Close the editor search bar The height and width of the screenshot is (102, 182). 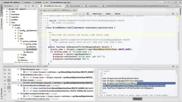point(177,14)
